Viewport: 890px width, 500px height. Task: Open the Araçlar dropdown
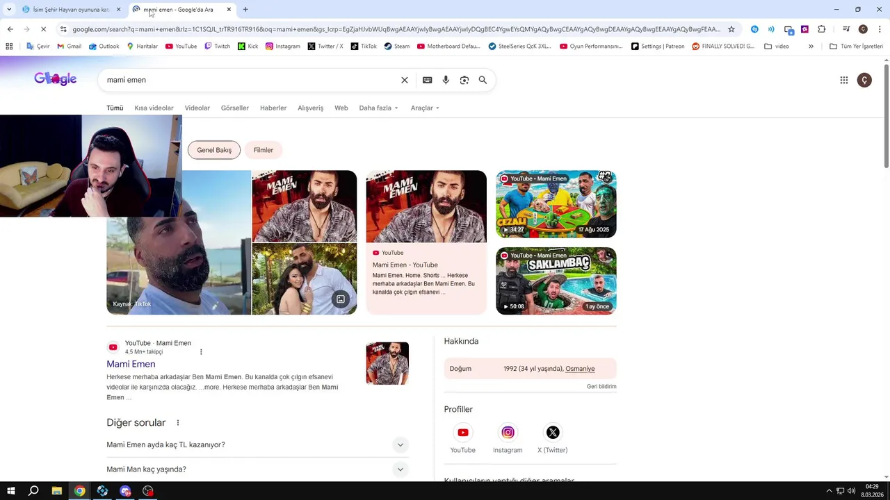point(425,108)
